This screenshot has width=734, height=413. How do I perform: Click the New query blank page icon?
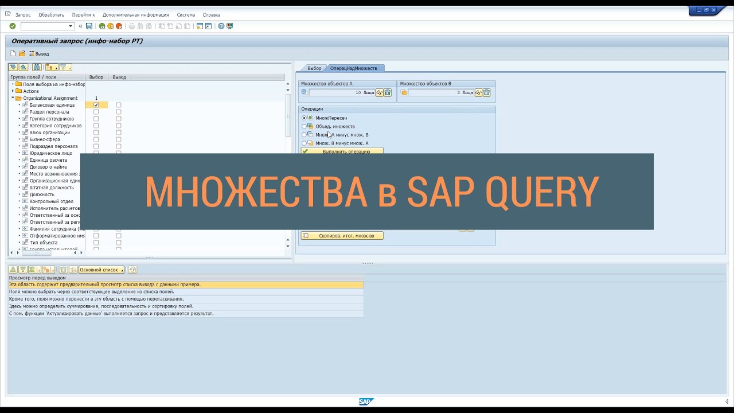[13, 53]
